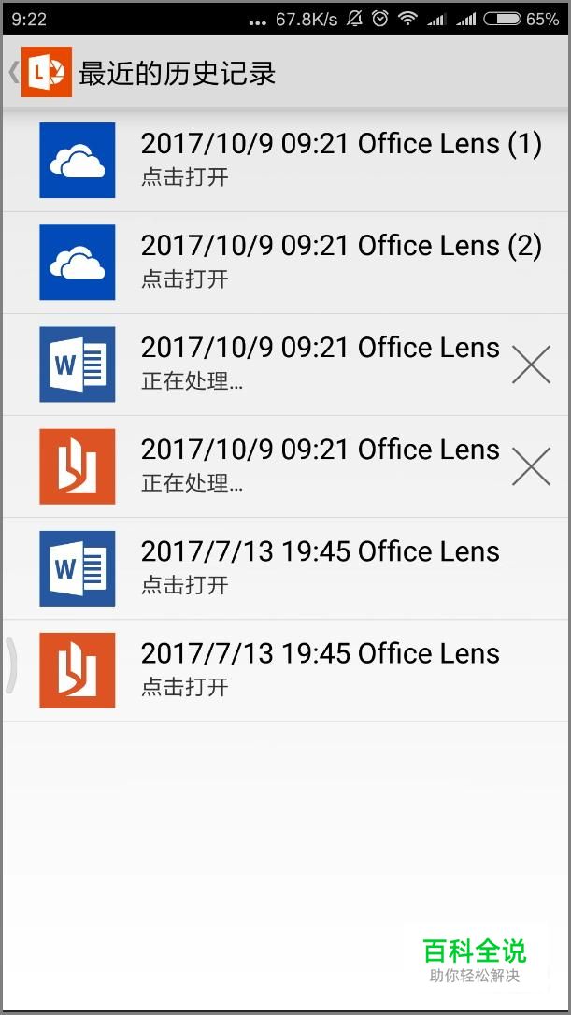Tap Word icon of processing 09:21 entry

(x=77, y=364)
